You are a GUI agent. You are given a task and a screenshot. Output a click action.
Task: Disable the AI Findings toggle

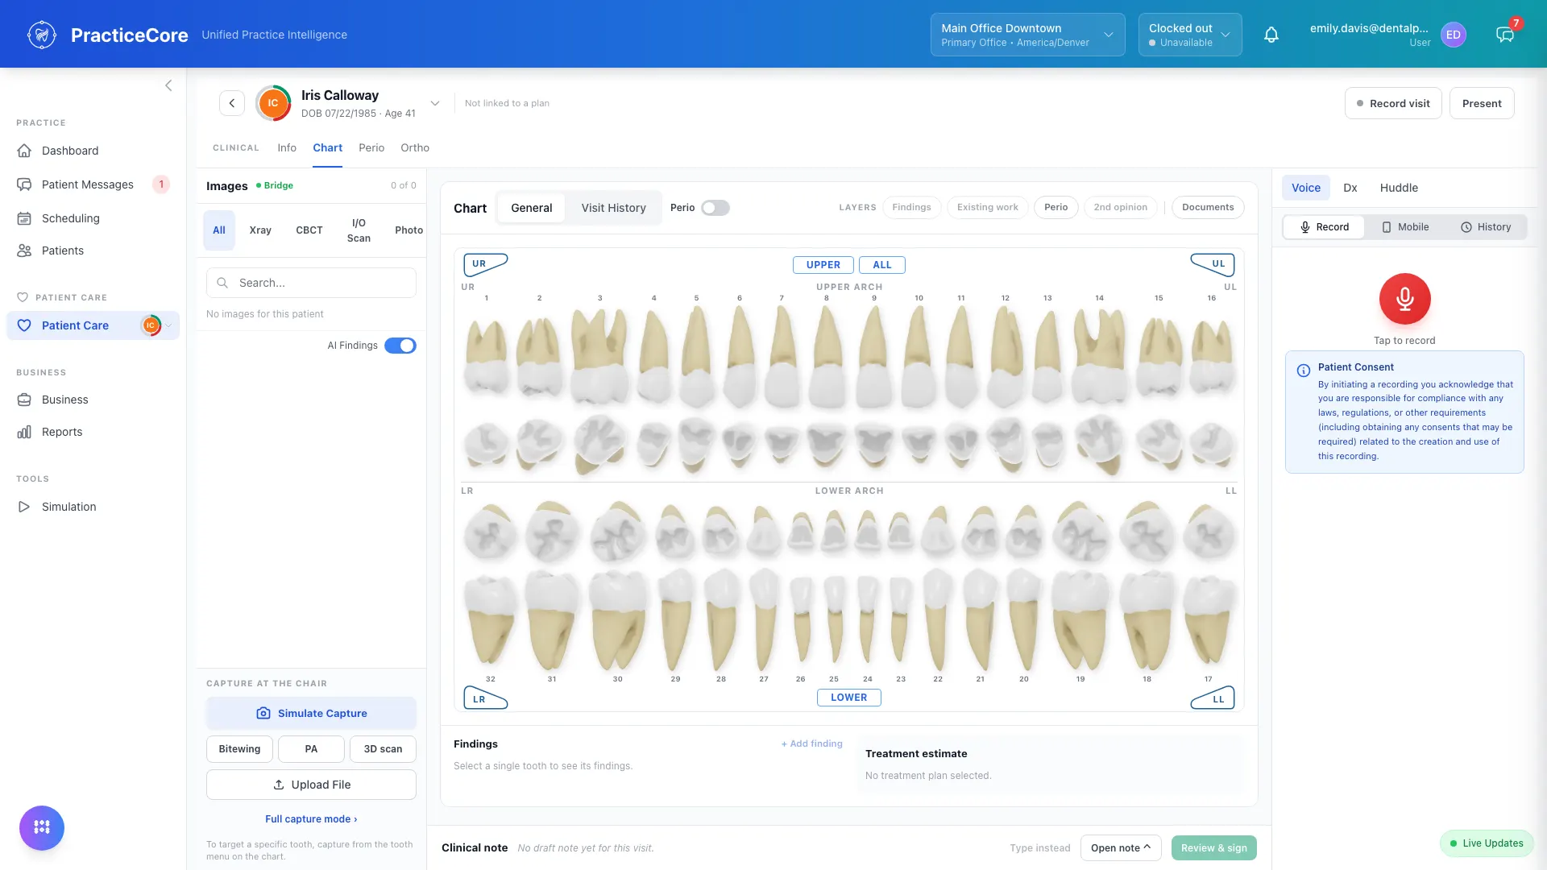(x=400, y=346)
